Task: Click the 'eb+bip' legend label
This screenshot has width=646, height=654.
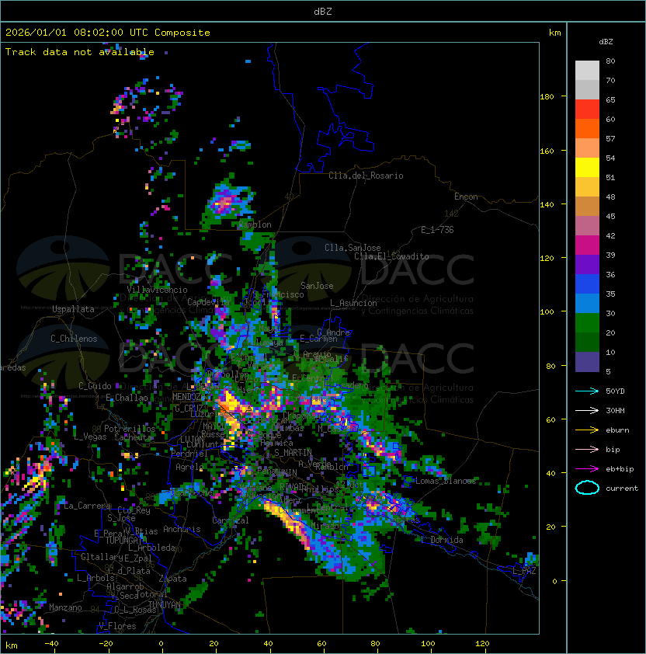Action: click(620, 469)
